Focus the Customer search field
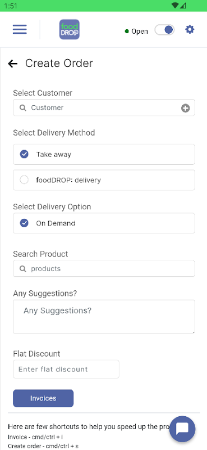 [x=104, y=107]
